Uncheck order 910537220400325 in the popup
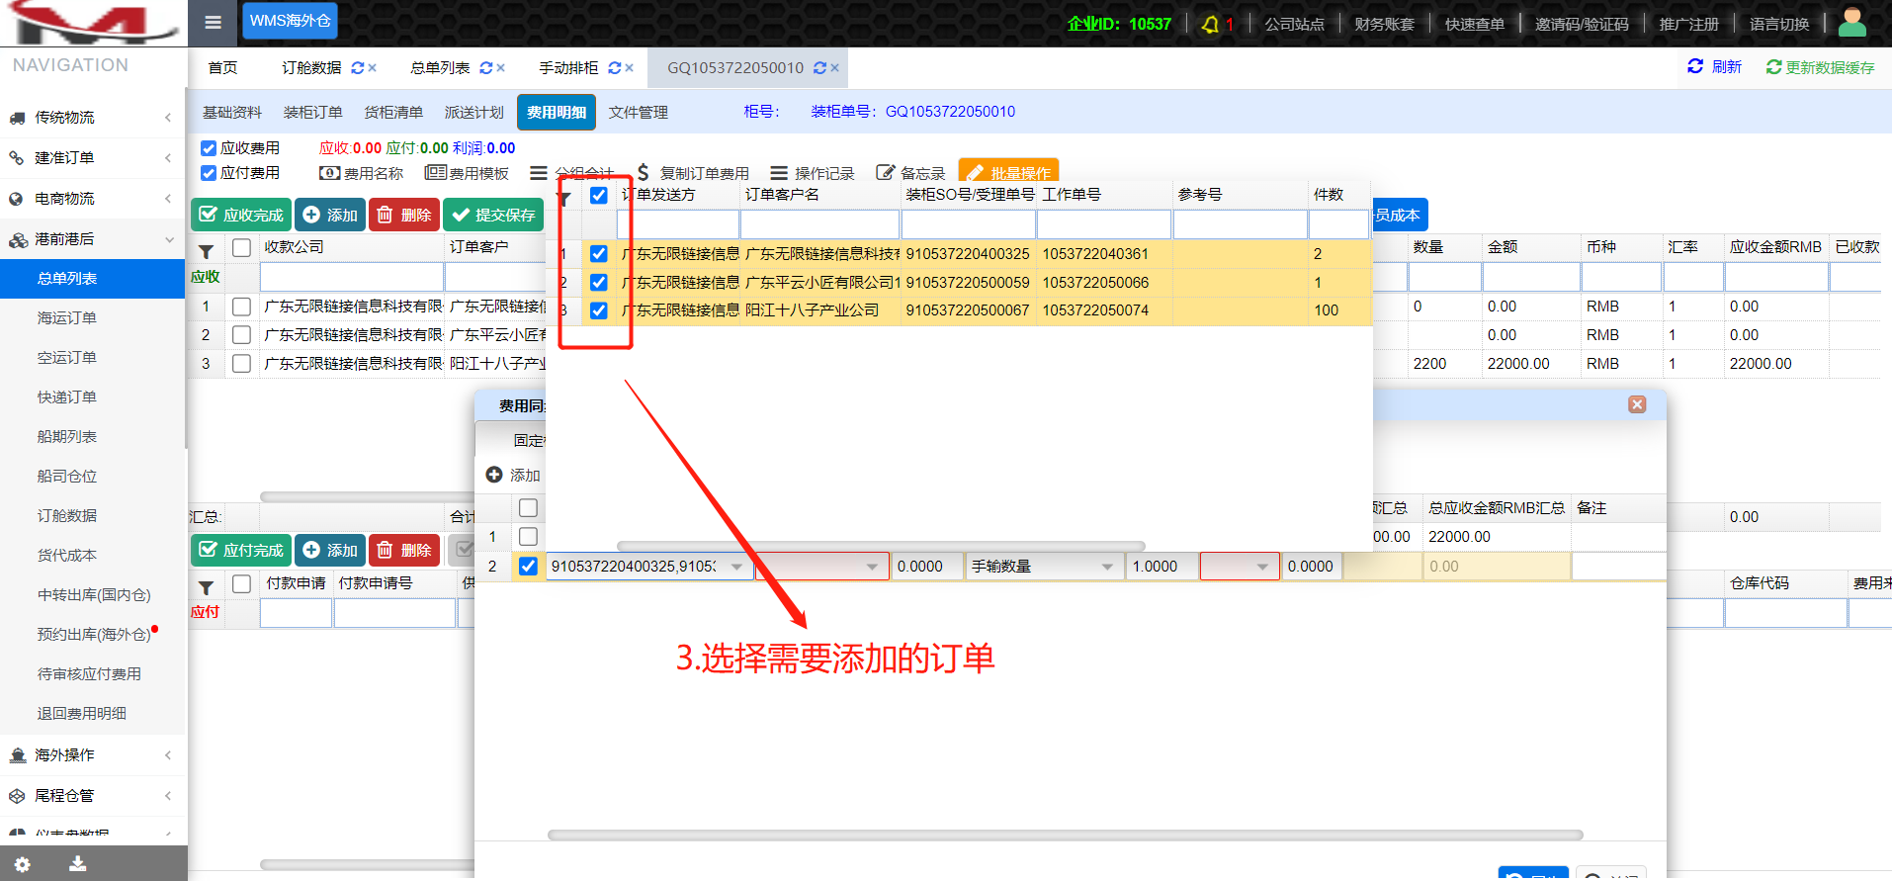The width and height of the screenshot is (1892, 881). pos(599,254)
